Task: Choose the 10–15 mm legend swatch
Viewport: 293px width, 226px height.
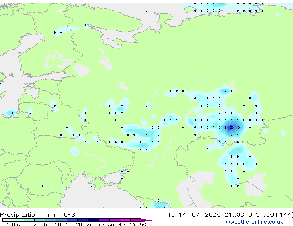Action: (61, 220)
